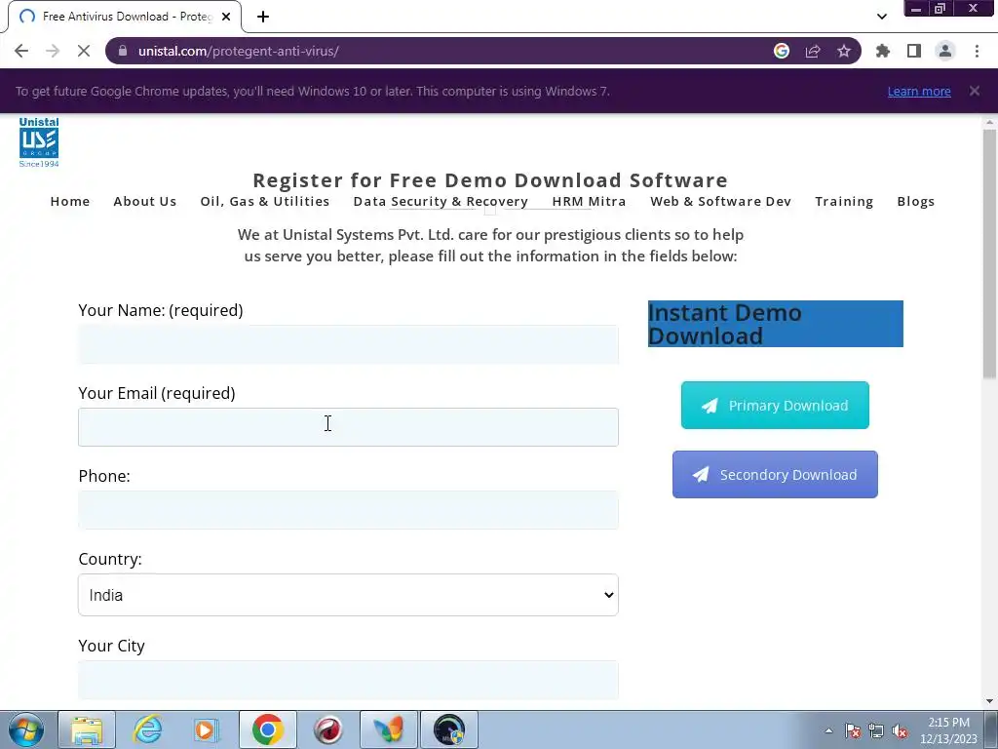Open the tab search chevron
This screenshot has height=749, width=998.
pos(881,17)
